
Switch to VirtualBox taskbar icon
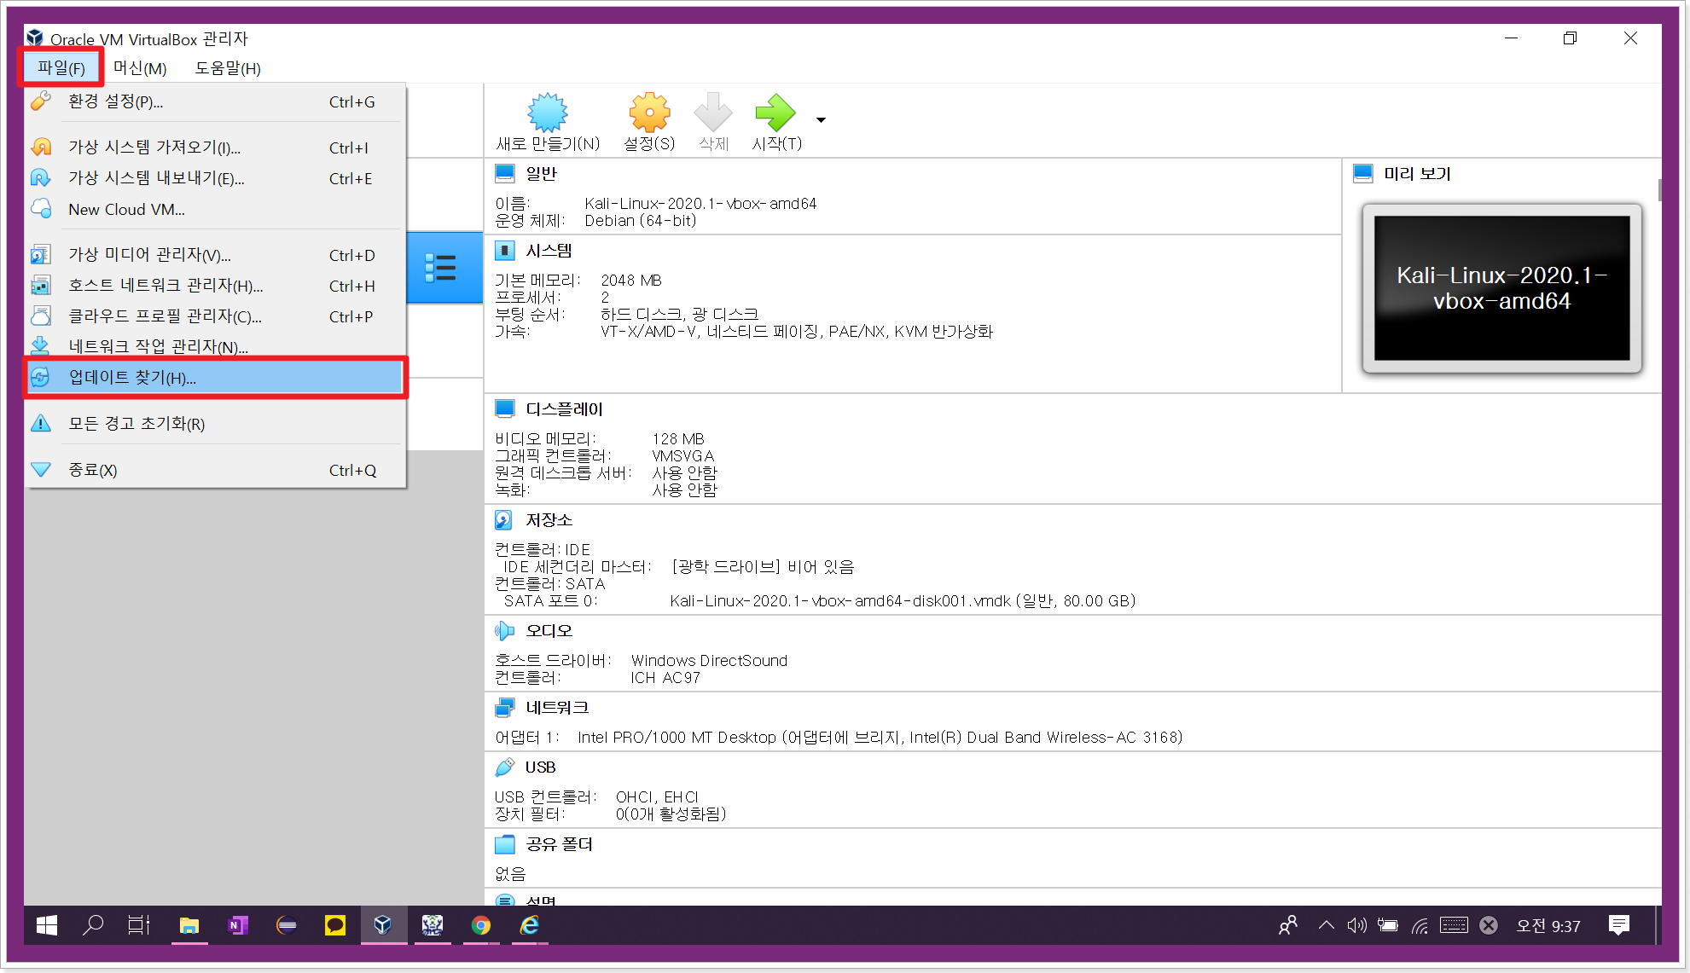pos(383,925)
